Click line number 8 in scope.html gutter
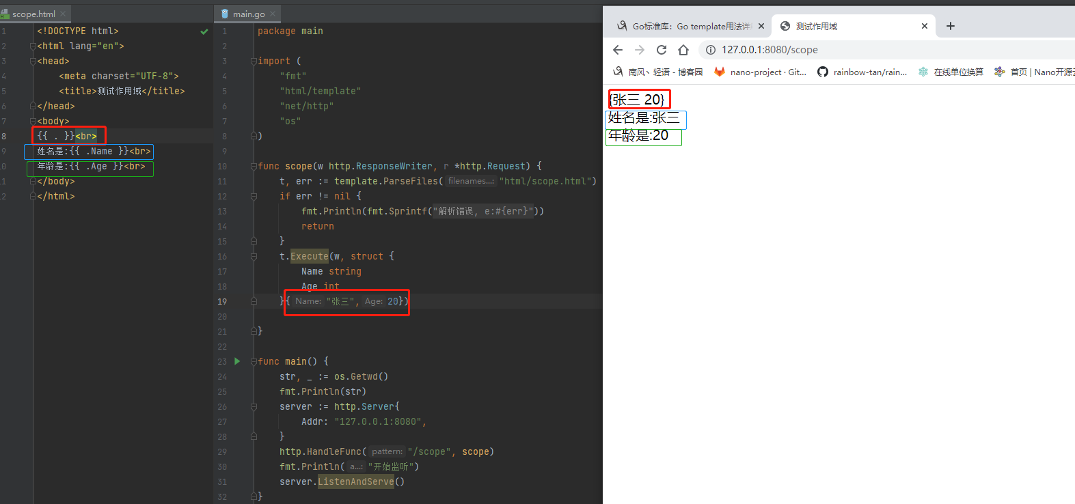This screenshot has height=504, width=1075. pos(3,137)
